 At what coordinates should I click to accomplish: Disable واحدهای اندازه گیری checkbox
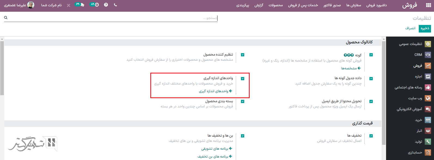243,79
